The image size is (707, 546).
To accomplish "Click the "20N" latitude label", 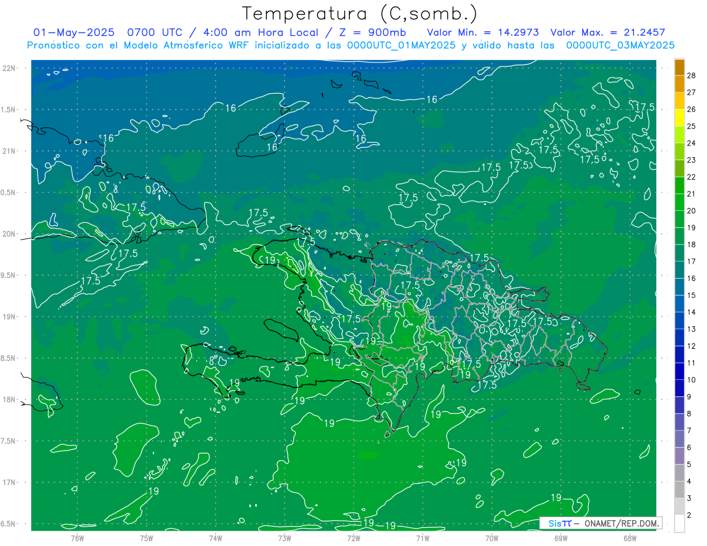I will click(x=10, y=234).
